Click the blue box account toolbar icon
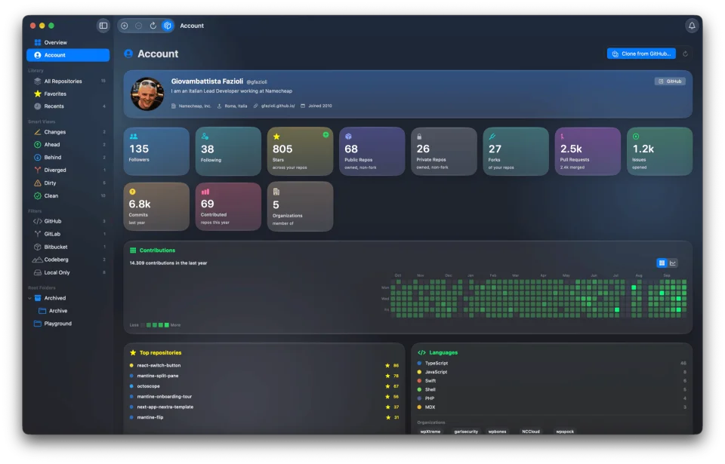 click(168, 26)
